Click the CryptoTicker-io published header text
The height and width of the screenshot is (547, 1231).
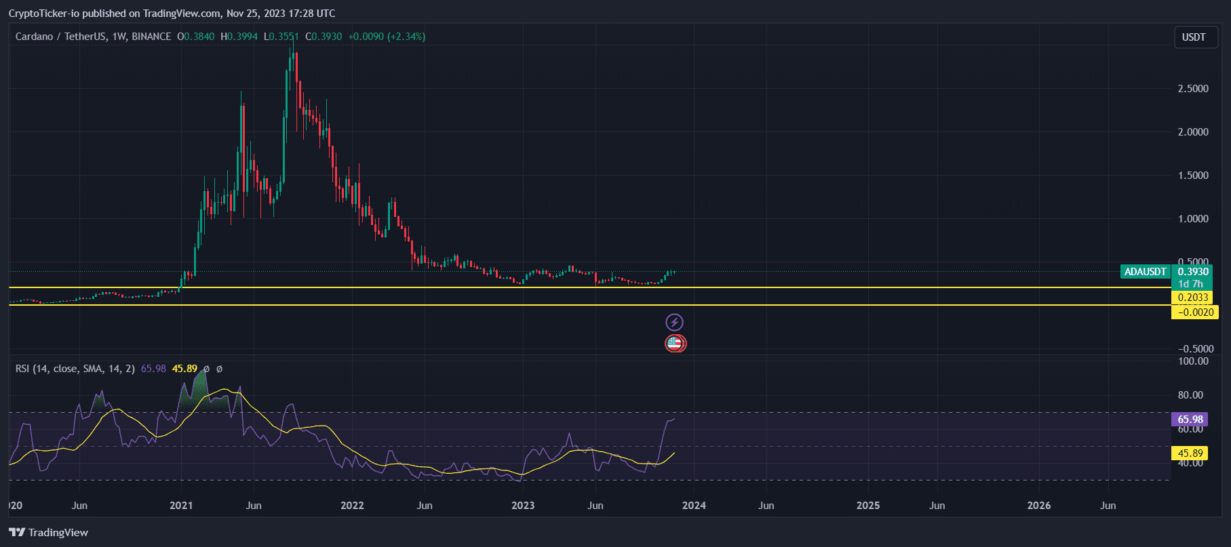172,14
